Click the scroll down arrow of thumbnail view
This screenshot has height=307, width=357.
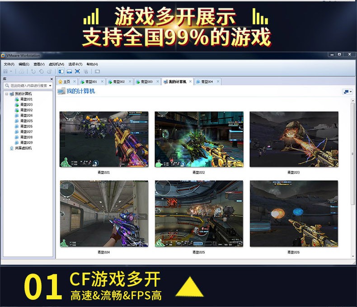[x=353, y=256]
